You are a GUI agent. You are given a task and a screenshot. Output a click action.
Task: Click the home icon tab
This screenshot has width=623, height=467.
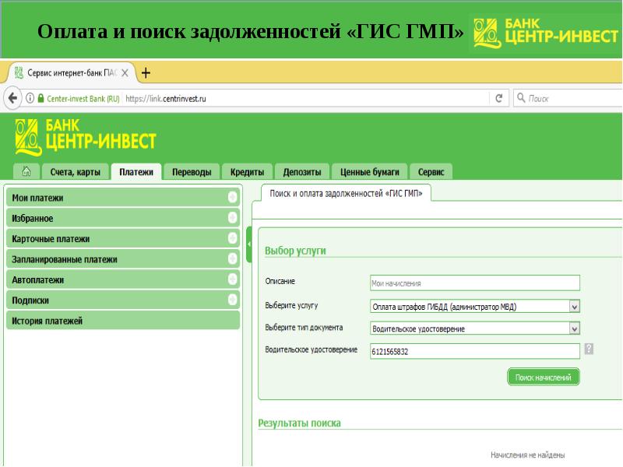pos(27,173)
